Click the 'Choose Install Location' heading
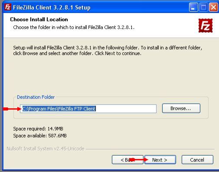This screenshot has height=172, width=219. [39, 19]
